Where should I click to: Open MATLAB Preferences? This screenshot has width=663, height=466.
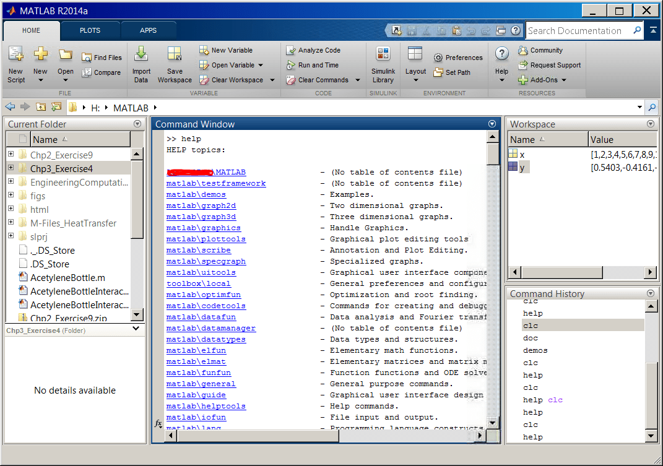point(458,57)
